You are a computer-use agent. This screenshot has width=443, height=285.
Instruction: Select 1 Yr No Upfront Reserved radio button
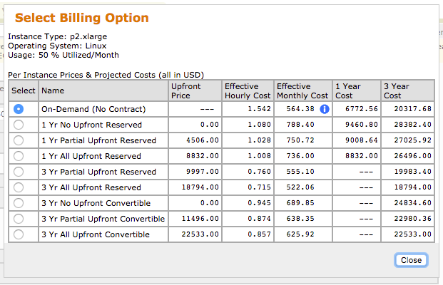coord(19,125)
